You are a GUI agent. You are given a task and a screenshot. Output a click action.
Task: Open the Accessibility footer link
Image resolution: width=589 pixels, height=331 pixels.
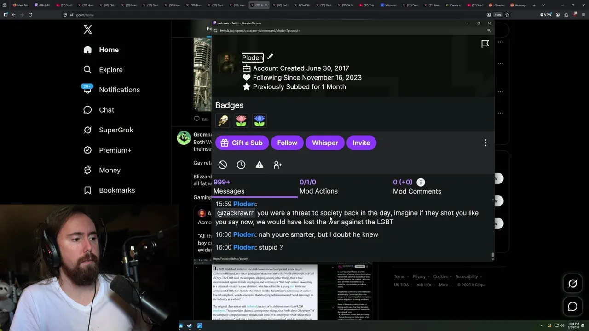(467, 277)
